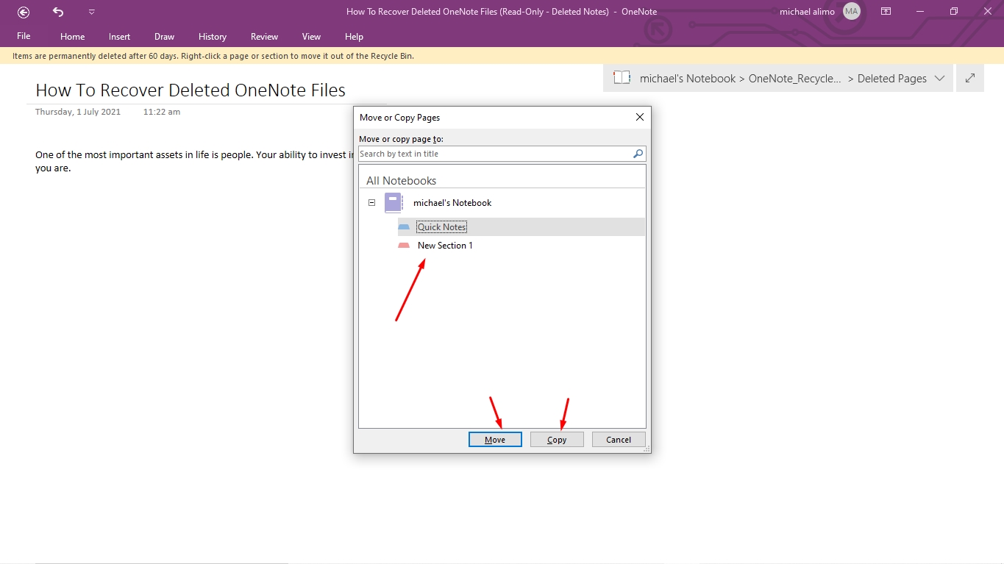Switch to the Draw ribbon tab
The width and height of the screenshot is (1004, 564).
click(164, 36)
